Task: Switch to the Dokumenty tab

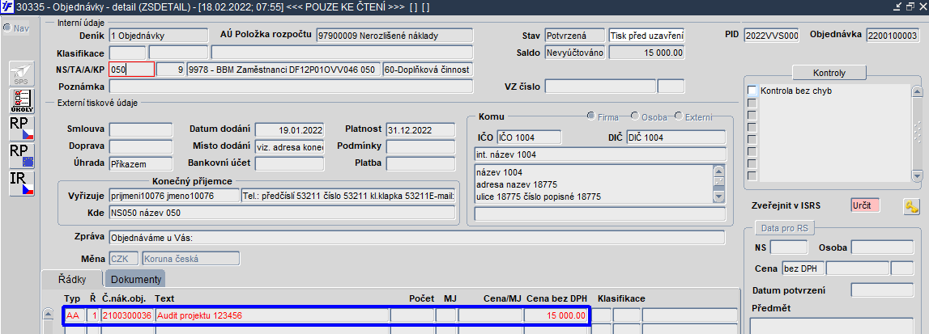Action: click(x=136, y=279)
